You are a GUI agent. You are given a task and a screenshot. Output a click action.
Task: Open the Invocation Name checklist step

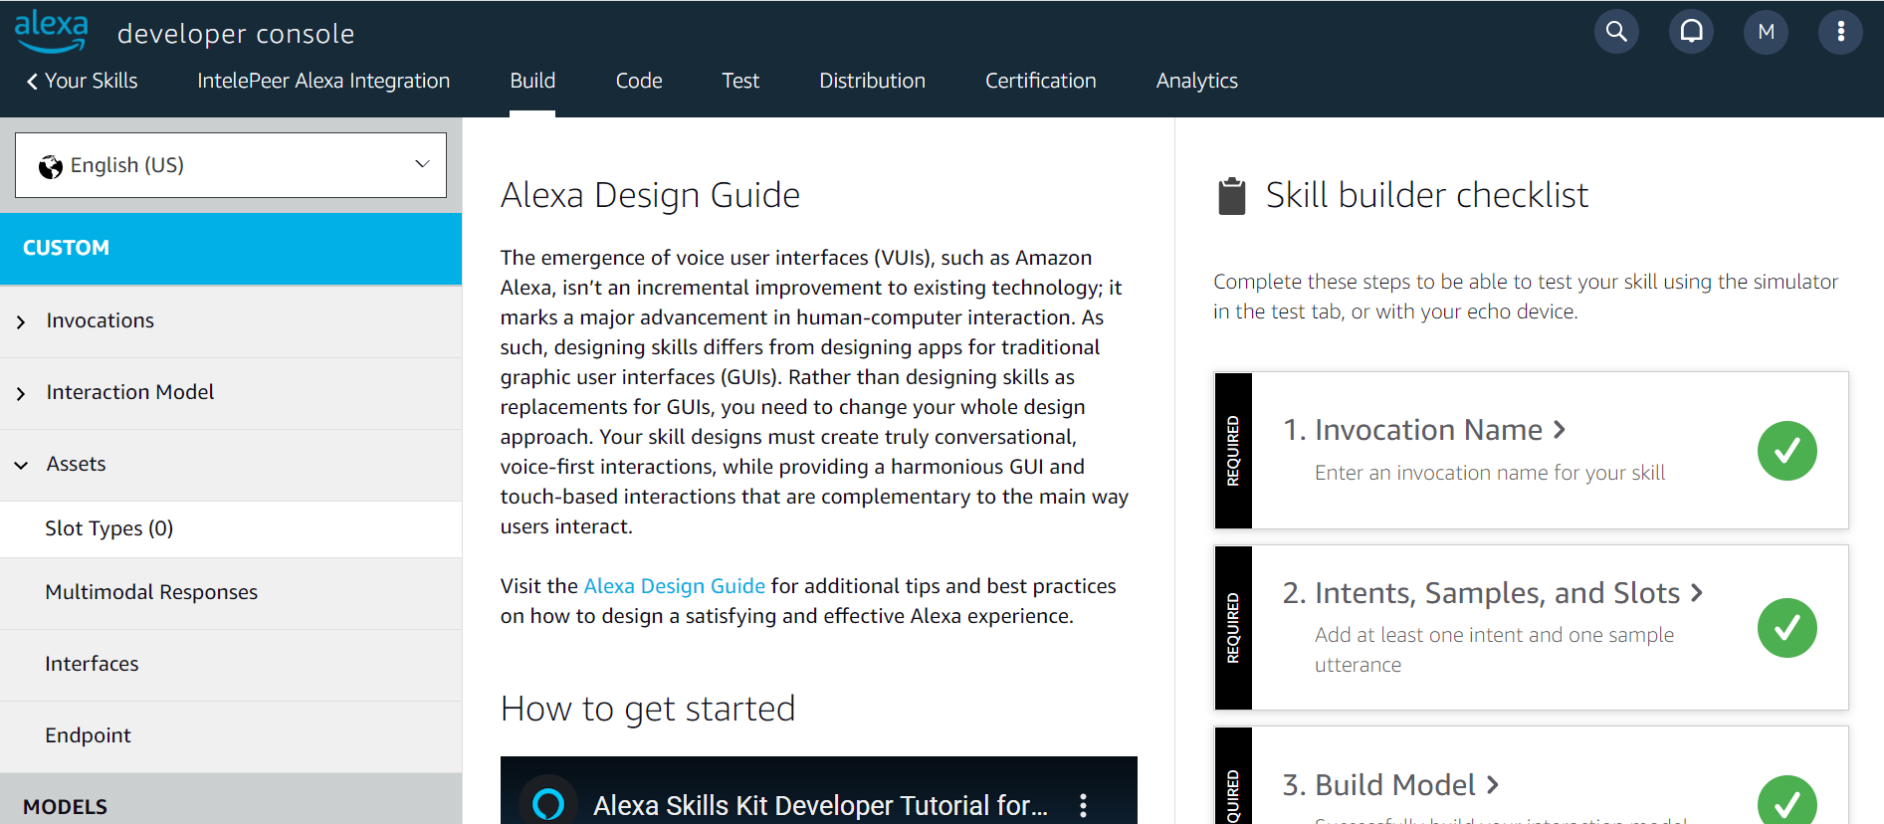(1424, 430)
